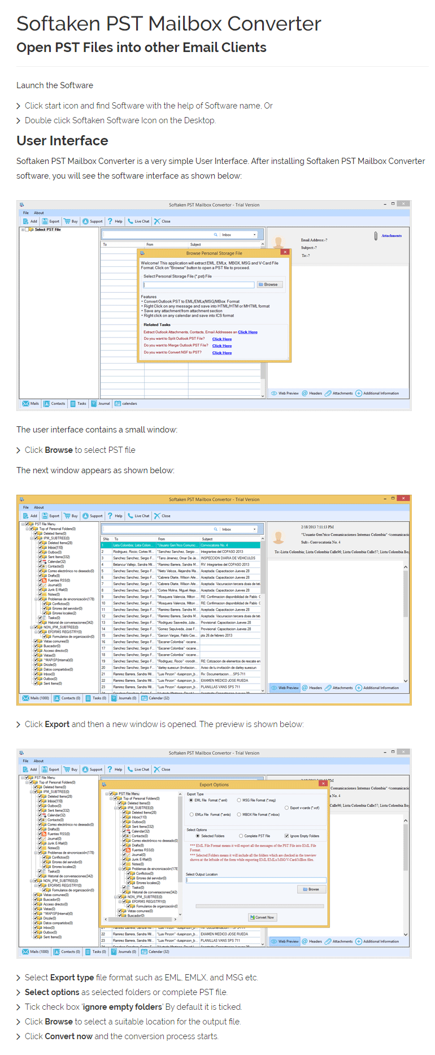Open Live Chat in the second screenshot toolbar

138,516
